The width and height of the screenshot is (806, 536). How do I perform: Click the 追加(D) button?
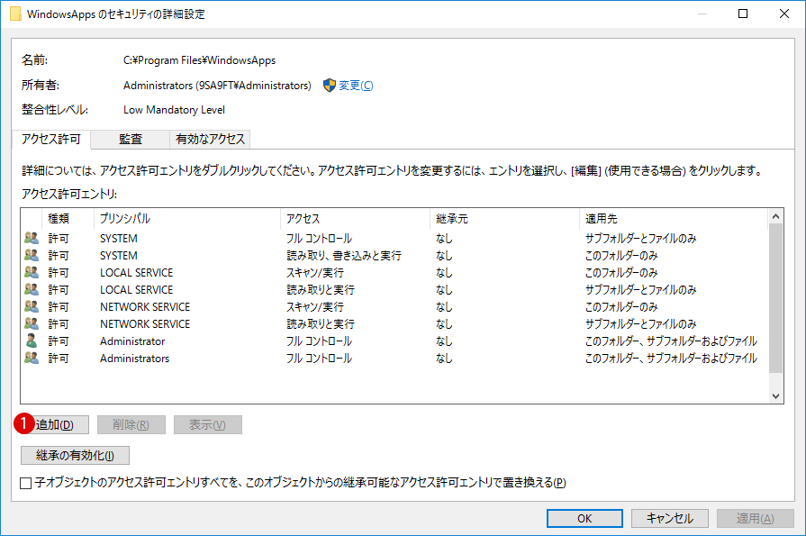tap(55, 425)
